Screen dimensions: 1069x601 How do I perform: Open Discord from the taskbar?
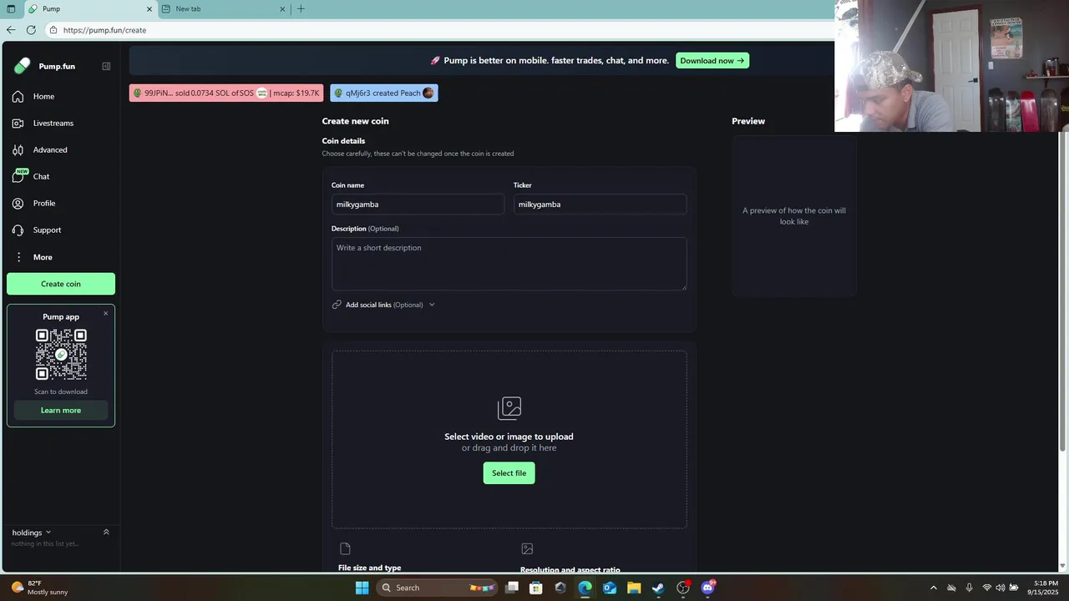click(x=708, y=588)
